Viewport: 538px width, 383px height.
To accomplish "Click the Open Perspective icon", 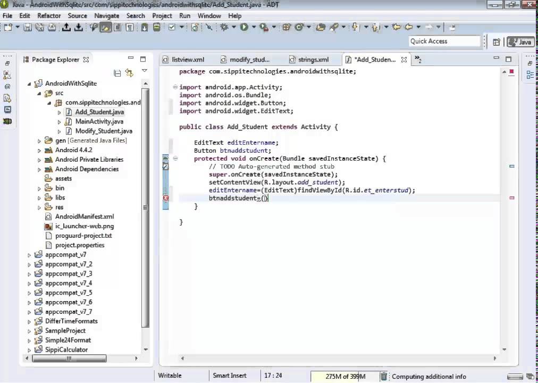I will 497,42.
